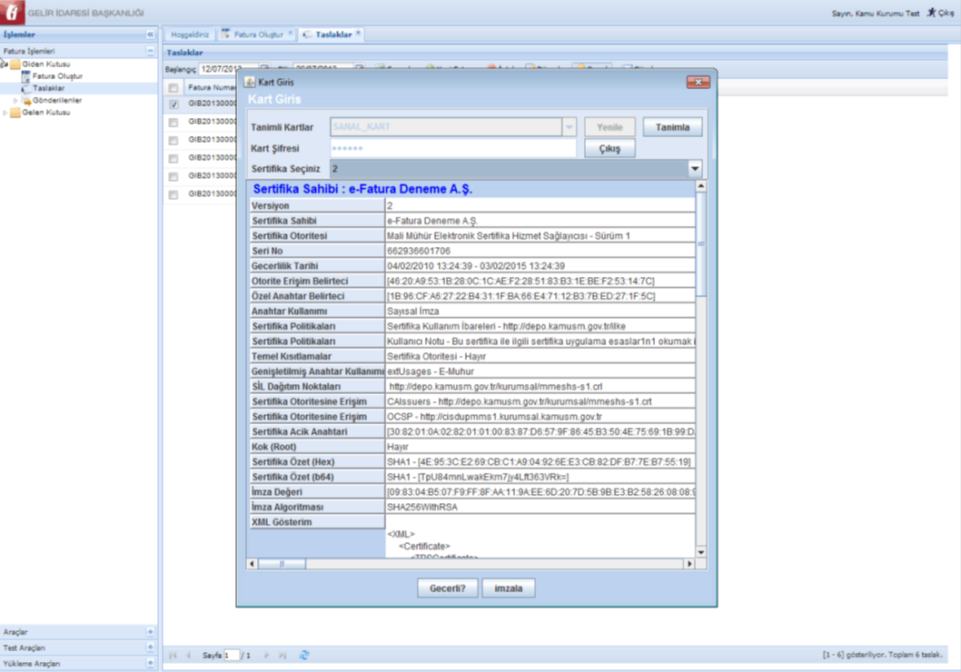Viewport: 961px width, 672px height.
Task: Click the horizontal scrollbar of certificate details
Action: coord(472,564)
